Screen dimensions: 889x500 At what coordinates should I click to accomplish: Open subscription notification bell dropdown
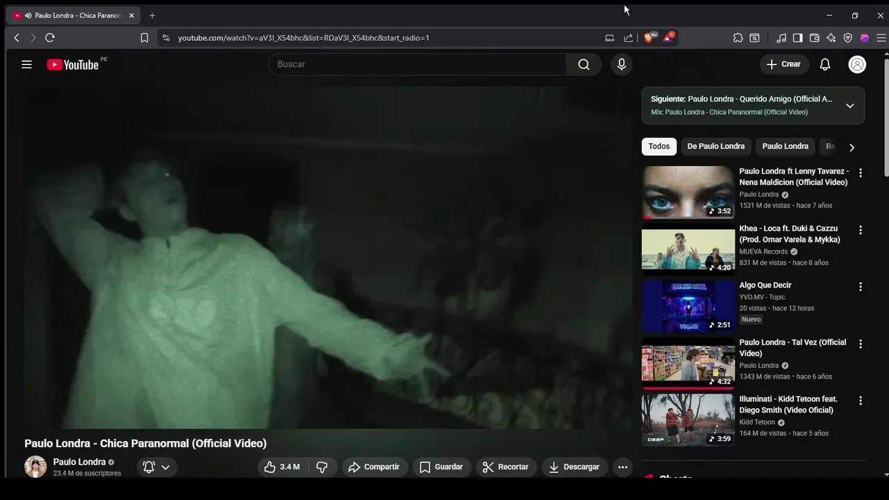pos(156,467)
